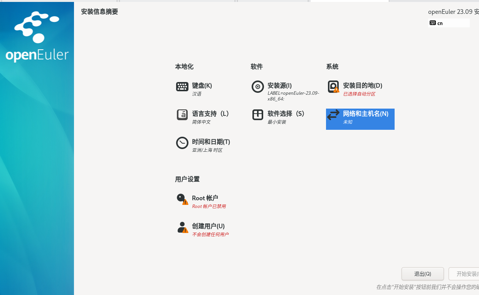479x295 pixels.
Task: Open the software selection package icon
Action: coord(258,115)
